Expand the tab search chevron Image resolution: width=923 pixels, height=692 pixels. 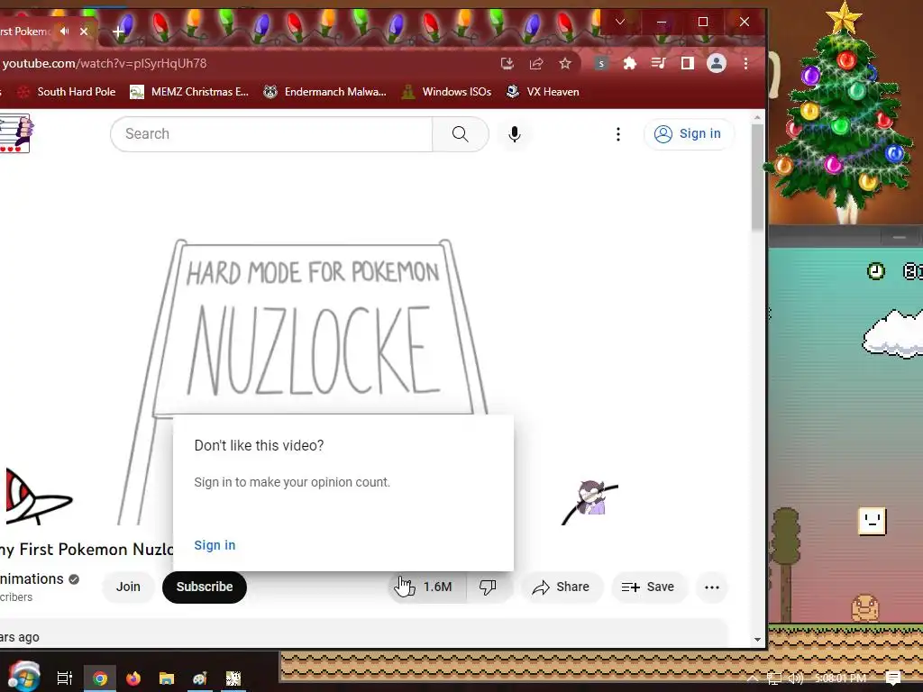pos(620,22)
